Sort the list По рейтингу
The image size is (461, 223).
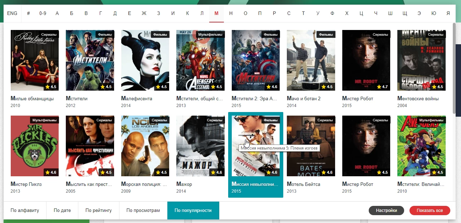(99, 211)
